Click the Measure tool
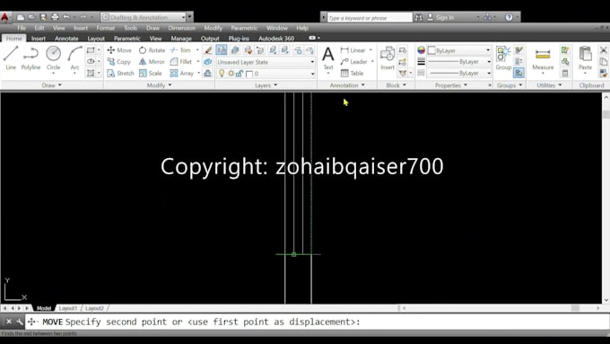The height and width of the screenshot is (344, 610). pos(543,58)
